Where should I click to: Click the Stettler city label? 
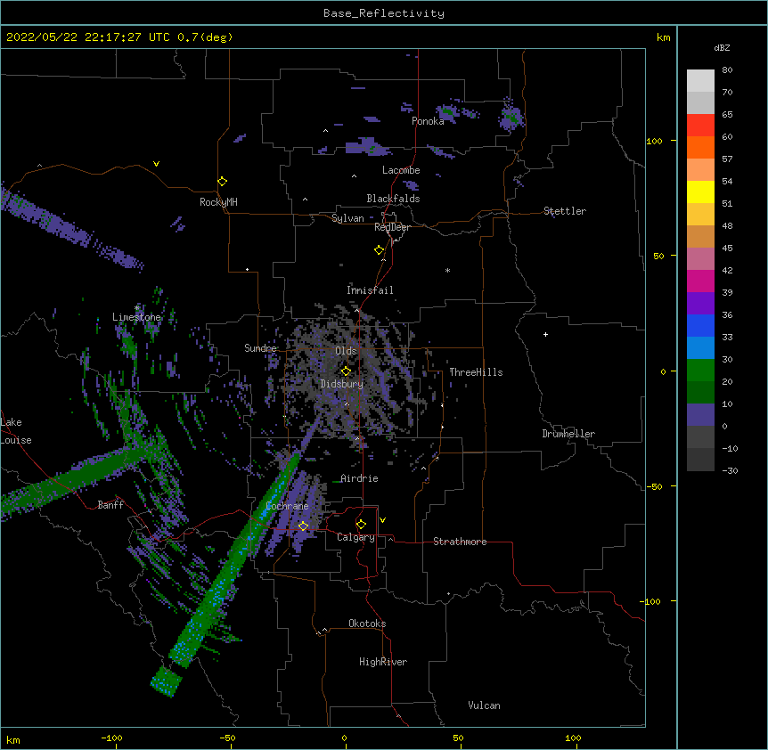pyautogui.click(x=565, y=211)
